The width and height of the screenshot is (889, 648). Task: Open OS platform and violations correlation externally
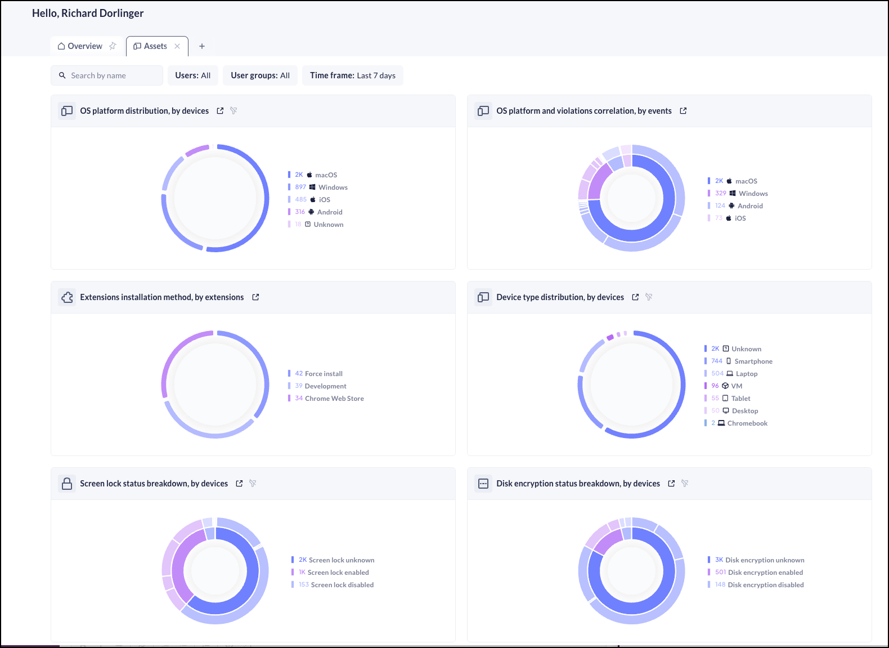683,111
